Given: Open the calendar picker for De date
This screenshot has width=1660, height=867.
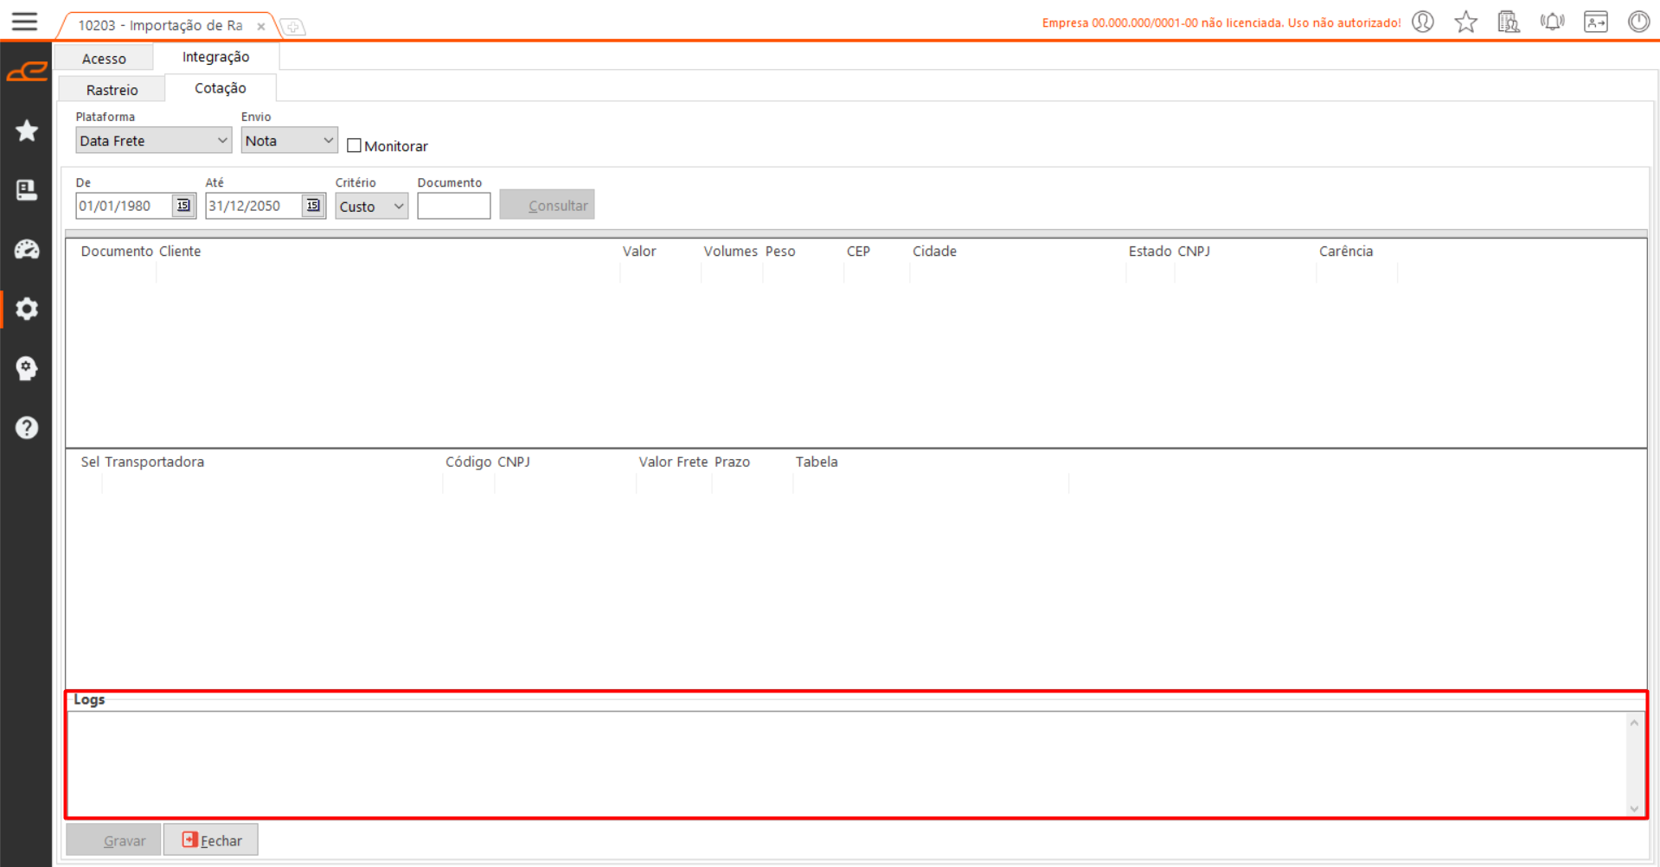Looking at the screenshot, I should [183, 206].
